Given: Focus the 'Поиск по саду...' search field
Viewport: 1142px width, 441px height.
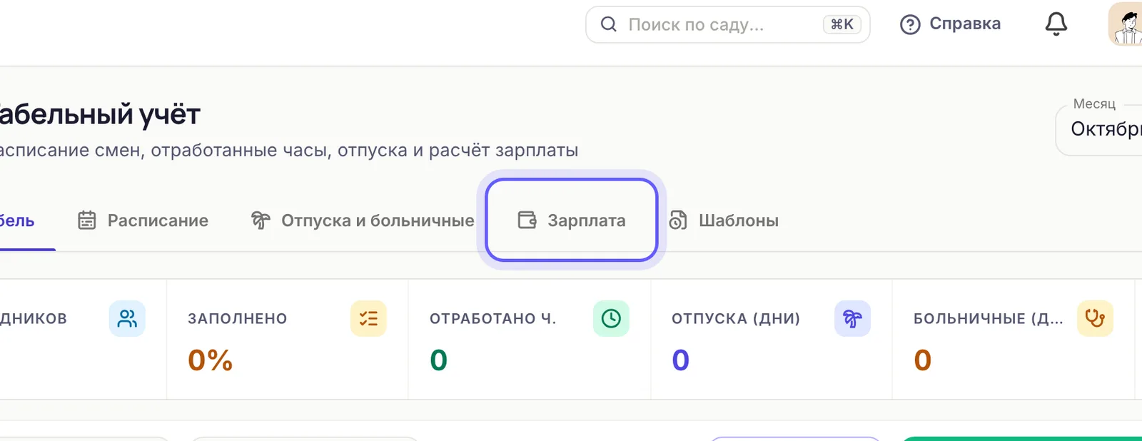Looking at the screenshot, I should coord(727,24).
